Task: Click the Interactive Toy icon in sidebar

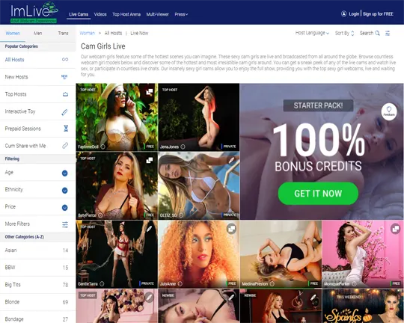Action: 64,112
